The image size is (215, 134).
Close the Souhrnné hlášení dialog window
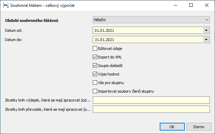(207, 5)
